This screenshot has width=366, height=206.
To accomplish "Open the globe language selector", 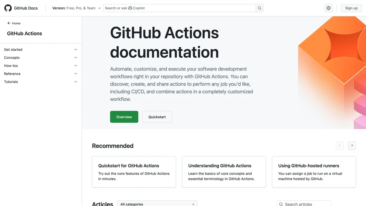I will coord(328,8).
